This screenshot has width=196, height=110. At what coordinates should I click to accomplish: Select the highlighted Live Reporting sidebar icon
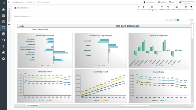tap(3, 28)
